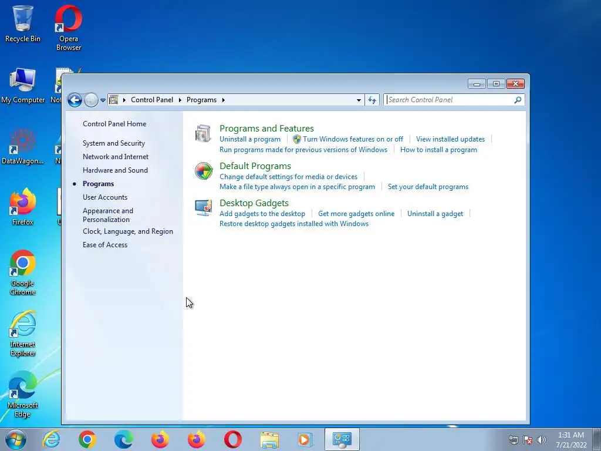601x451 pixels.
Task: Open Windows Explorer folder on the taskbar
Action: pos(269,439)
